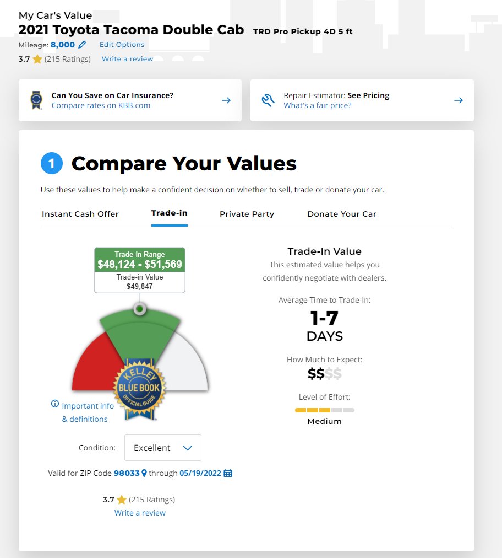The height and width of the screenshot is (558, 502).
Task: Click the arrow in the Repair Estimator card
Action: pyautogui.click(x=459, y=100)
